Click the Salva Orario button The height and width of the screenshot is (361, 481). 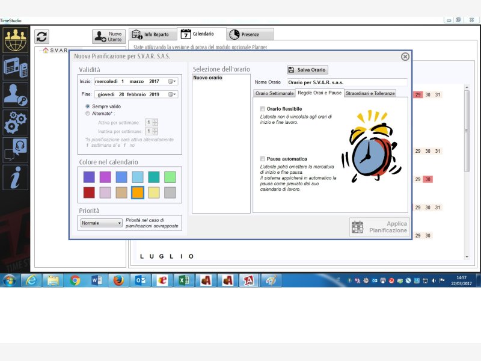(x=307, y=70)
